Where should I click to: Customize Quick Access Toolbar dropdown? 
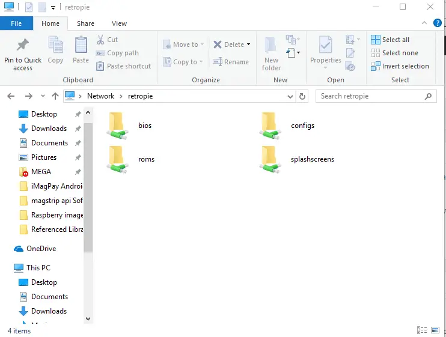[53, 8]
